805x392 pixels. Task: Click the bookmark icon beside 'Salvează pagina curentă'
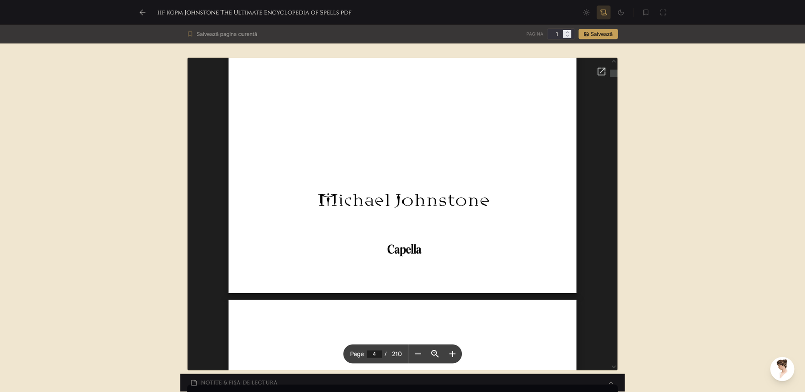tap(190, 34)
